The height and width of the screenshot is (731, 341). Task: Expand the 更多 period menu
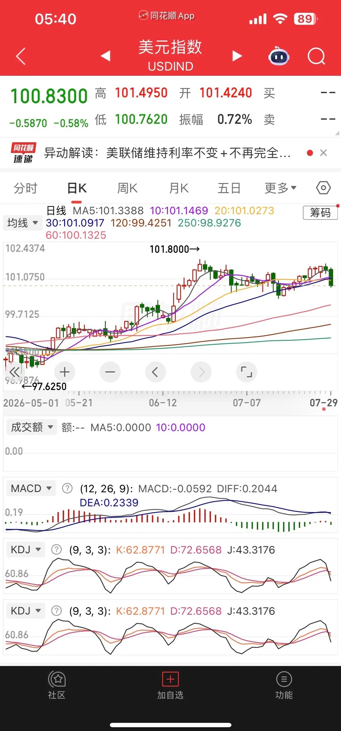click(x=280, y=188)
